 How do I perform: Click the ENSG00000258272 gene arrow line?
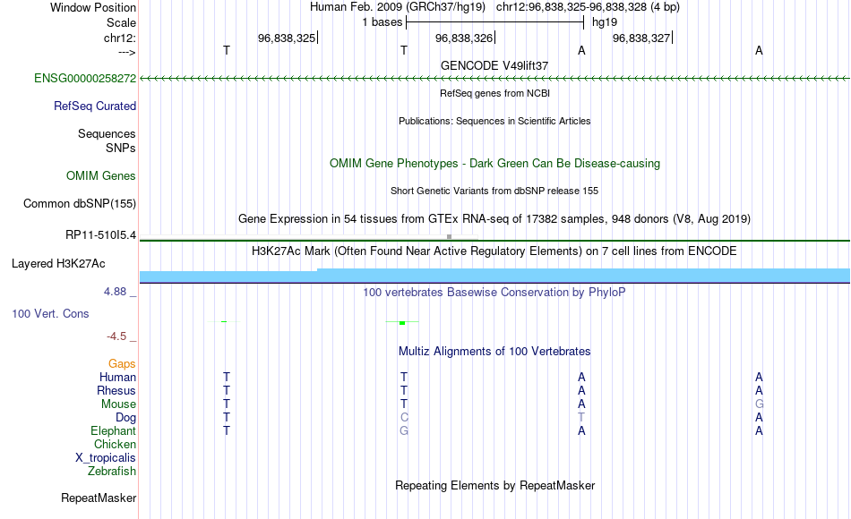[x=494, y=79]
